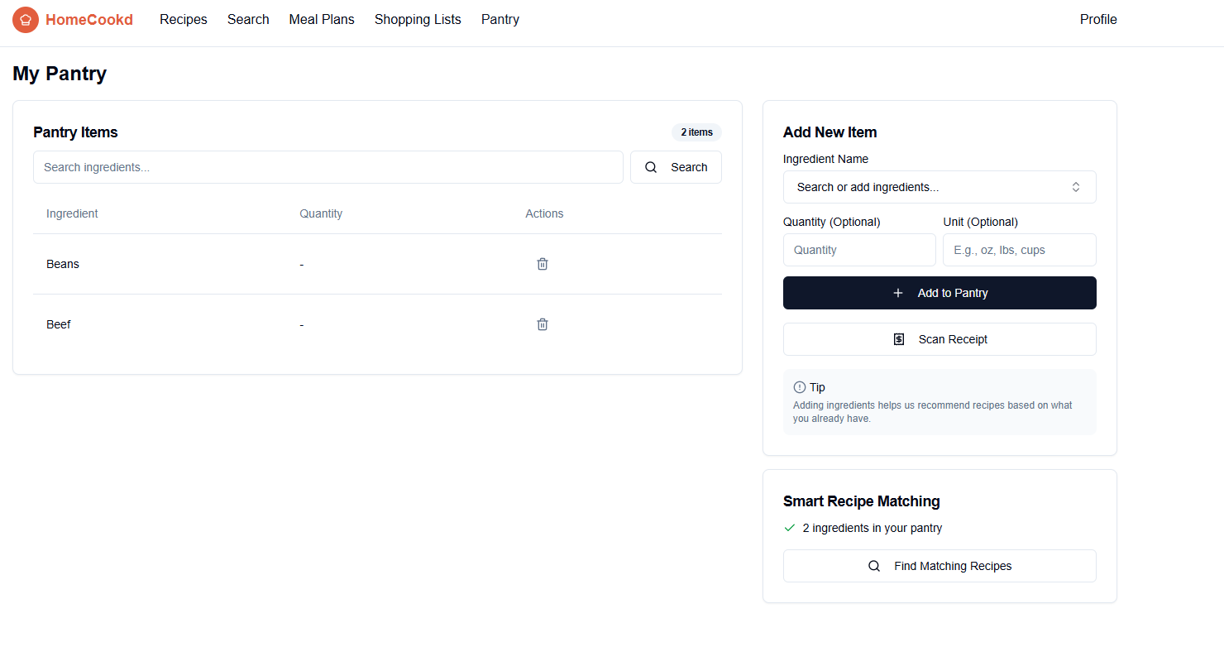This screenshot has height=666, width=1224.
Task: Delete the Beef pantry item
Action: (543, 324)
